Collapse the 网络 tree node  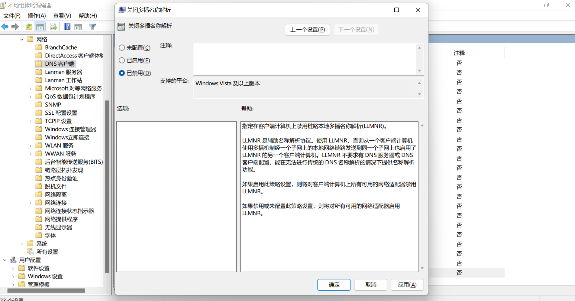click(x=22, y=39)
